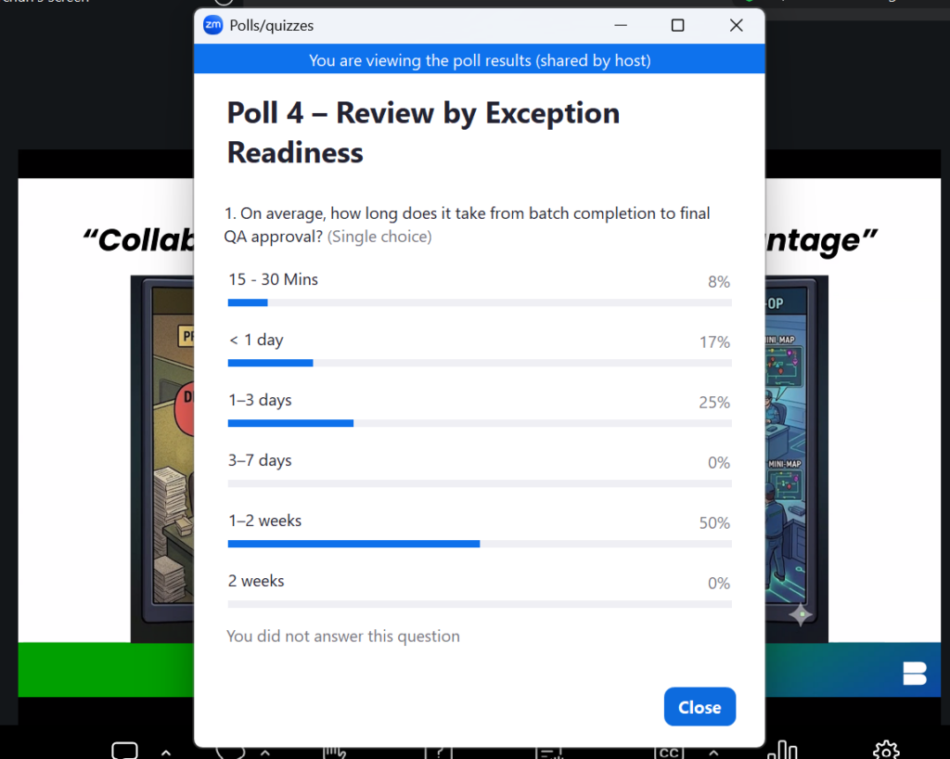Open the Q&A question mark icon
This screenshot has height=759, width=950.
coord(439,753)
